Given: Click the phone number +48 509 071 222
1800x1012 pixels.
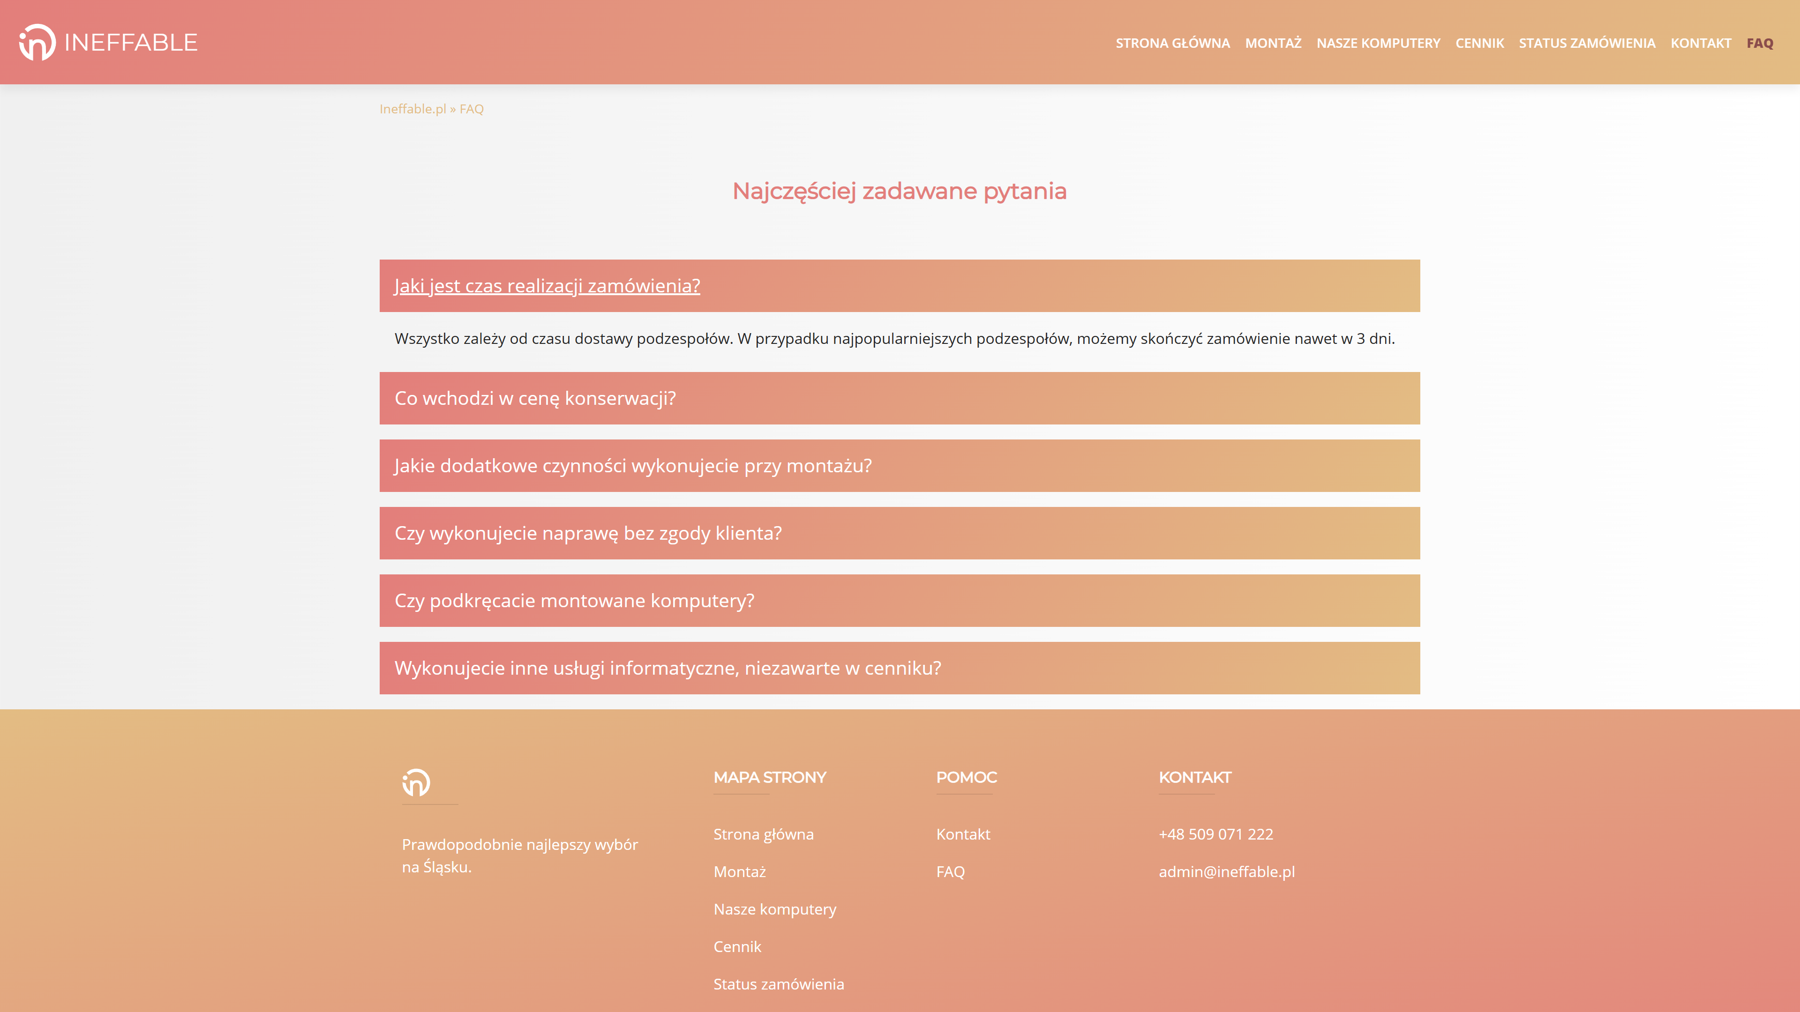Looking at the screenshot, I should [x=1216, y=834].
